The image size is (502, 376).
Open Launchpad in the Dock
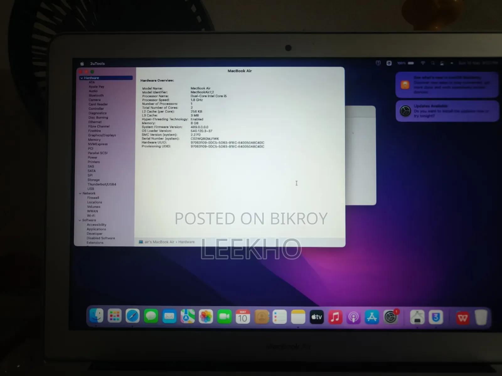coord(115,316)
